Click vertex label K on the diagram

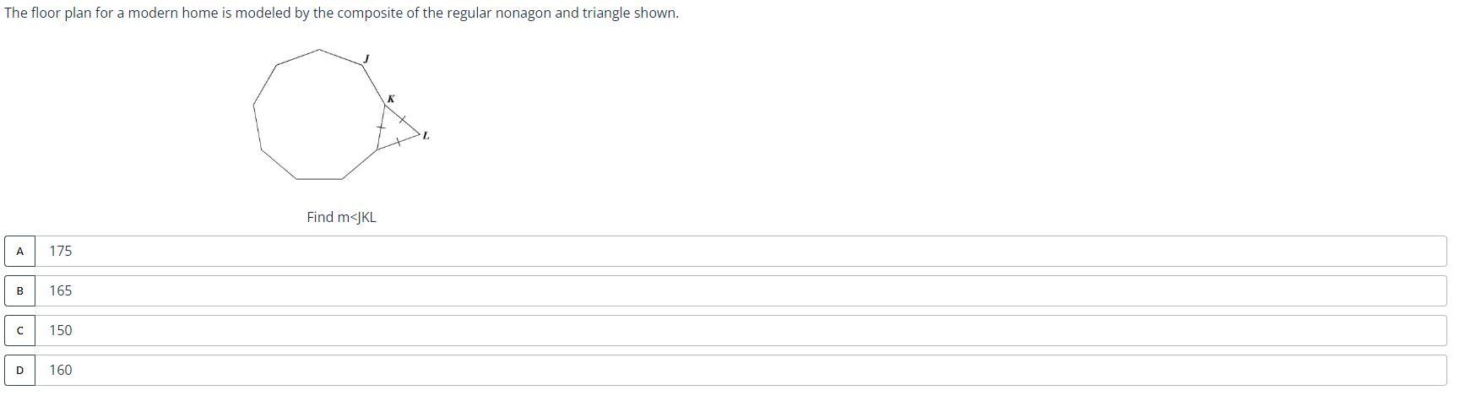click(x=391, y=99)
